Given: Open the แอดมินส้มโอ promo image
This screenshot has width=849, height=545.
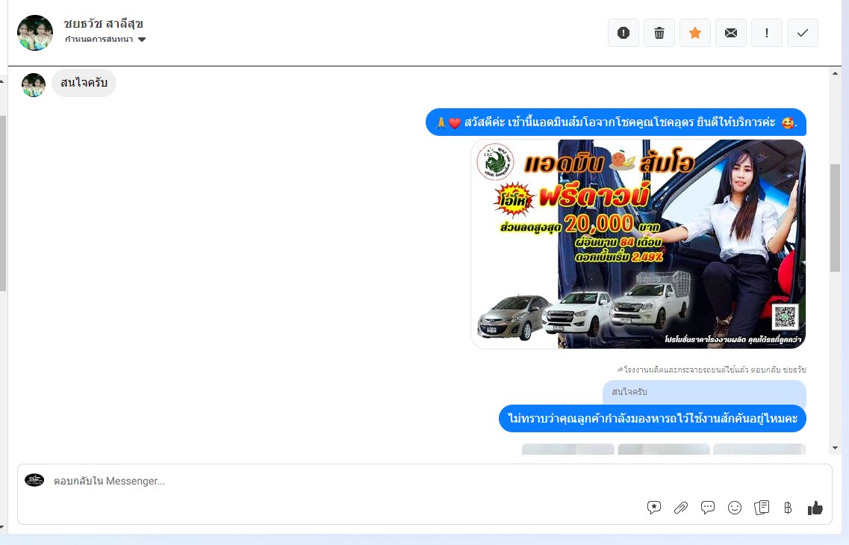Looking at the screenshot, I should click(x=638, y=244).
